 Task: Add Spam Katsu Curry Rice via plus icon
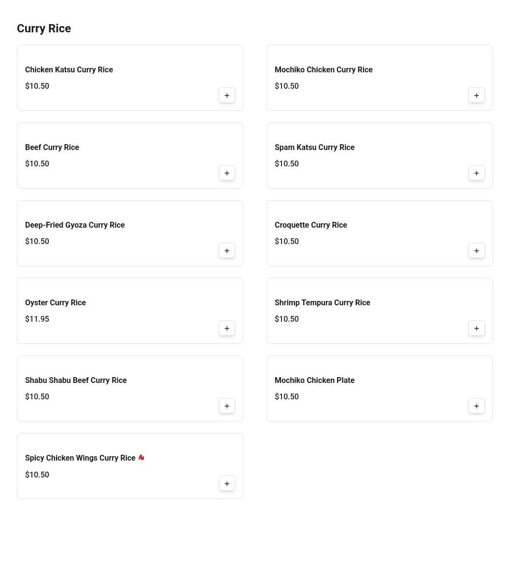[476, 173]
